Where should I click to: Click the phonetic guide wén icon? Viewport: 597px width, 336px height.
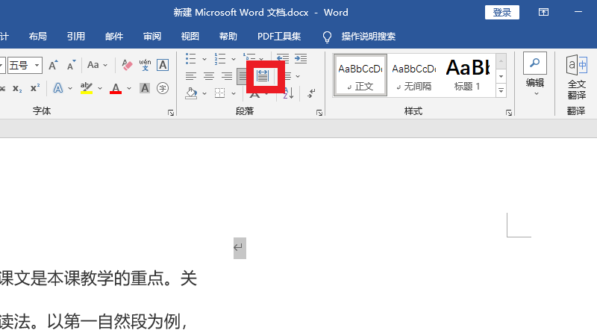(x=145, y=66)
